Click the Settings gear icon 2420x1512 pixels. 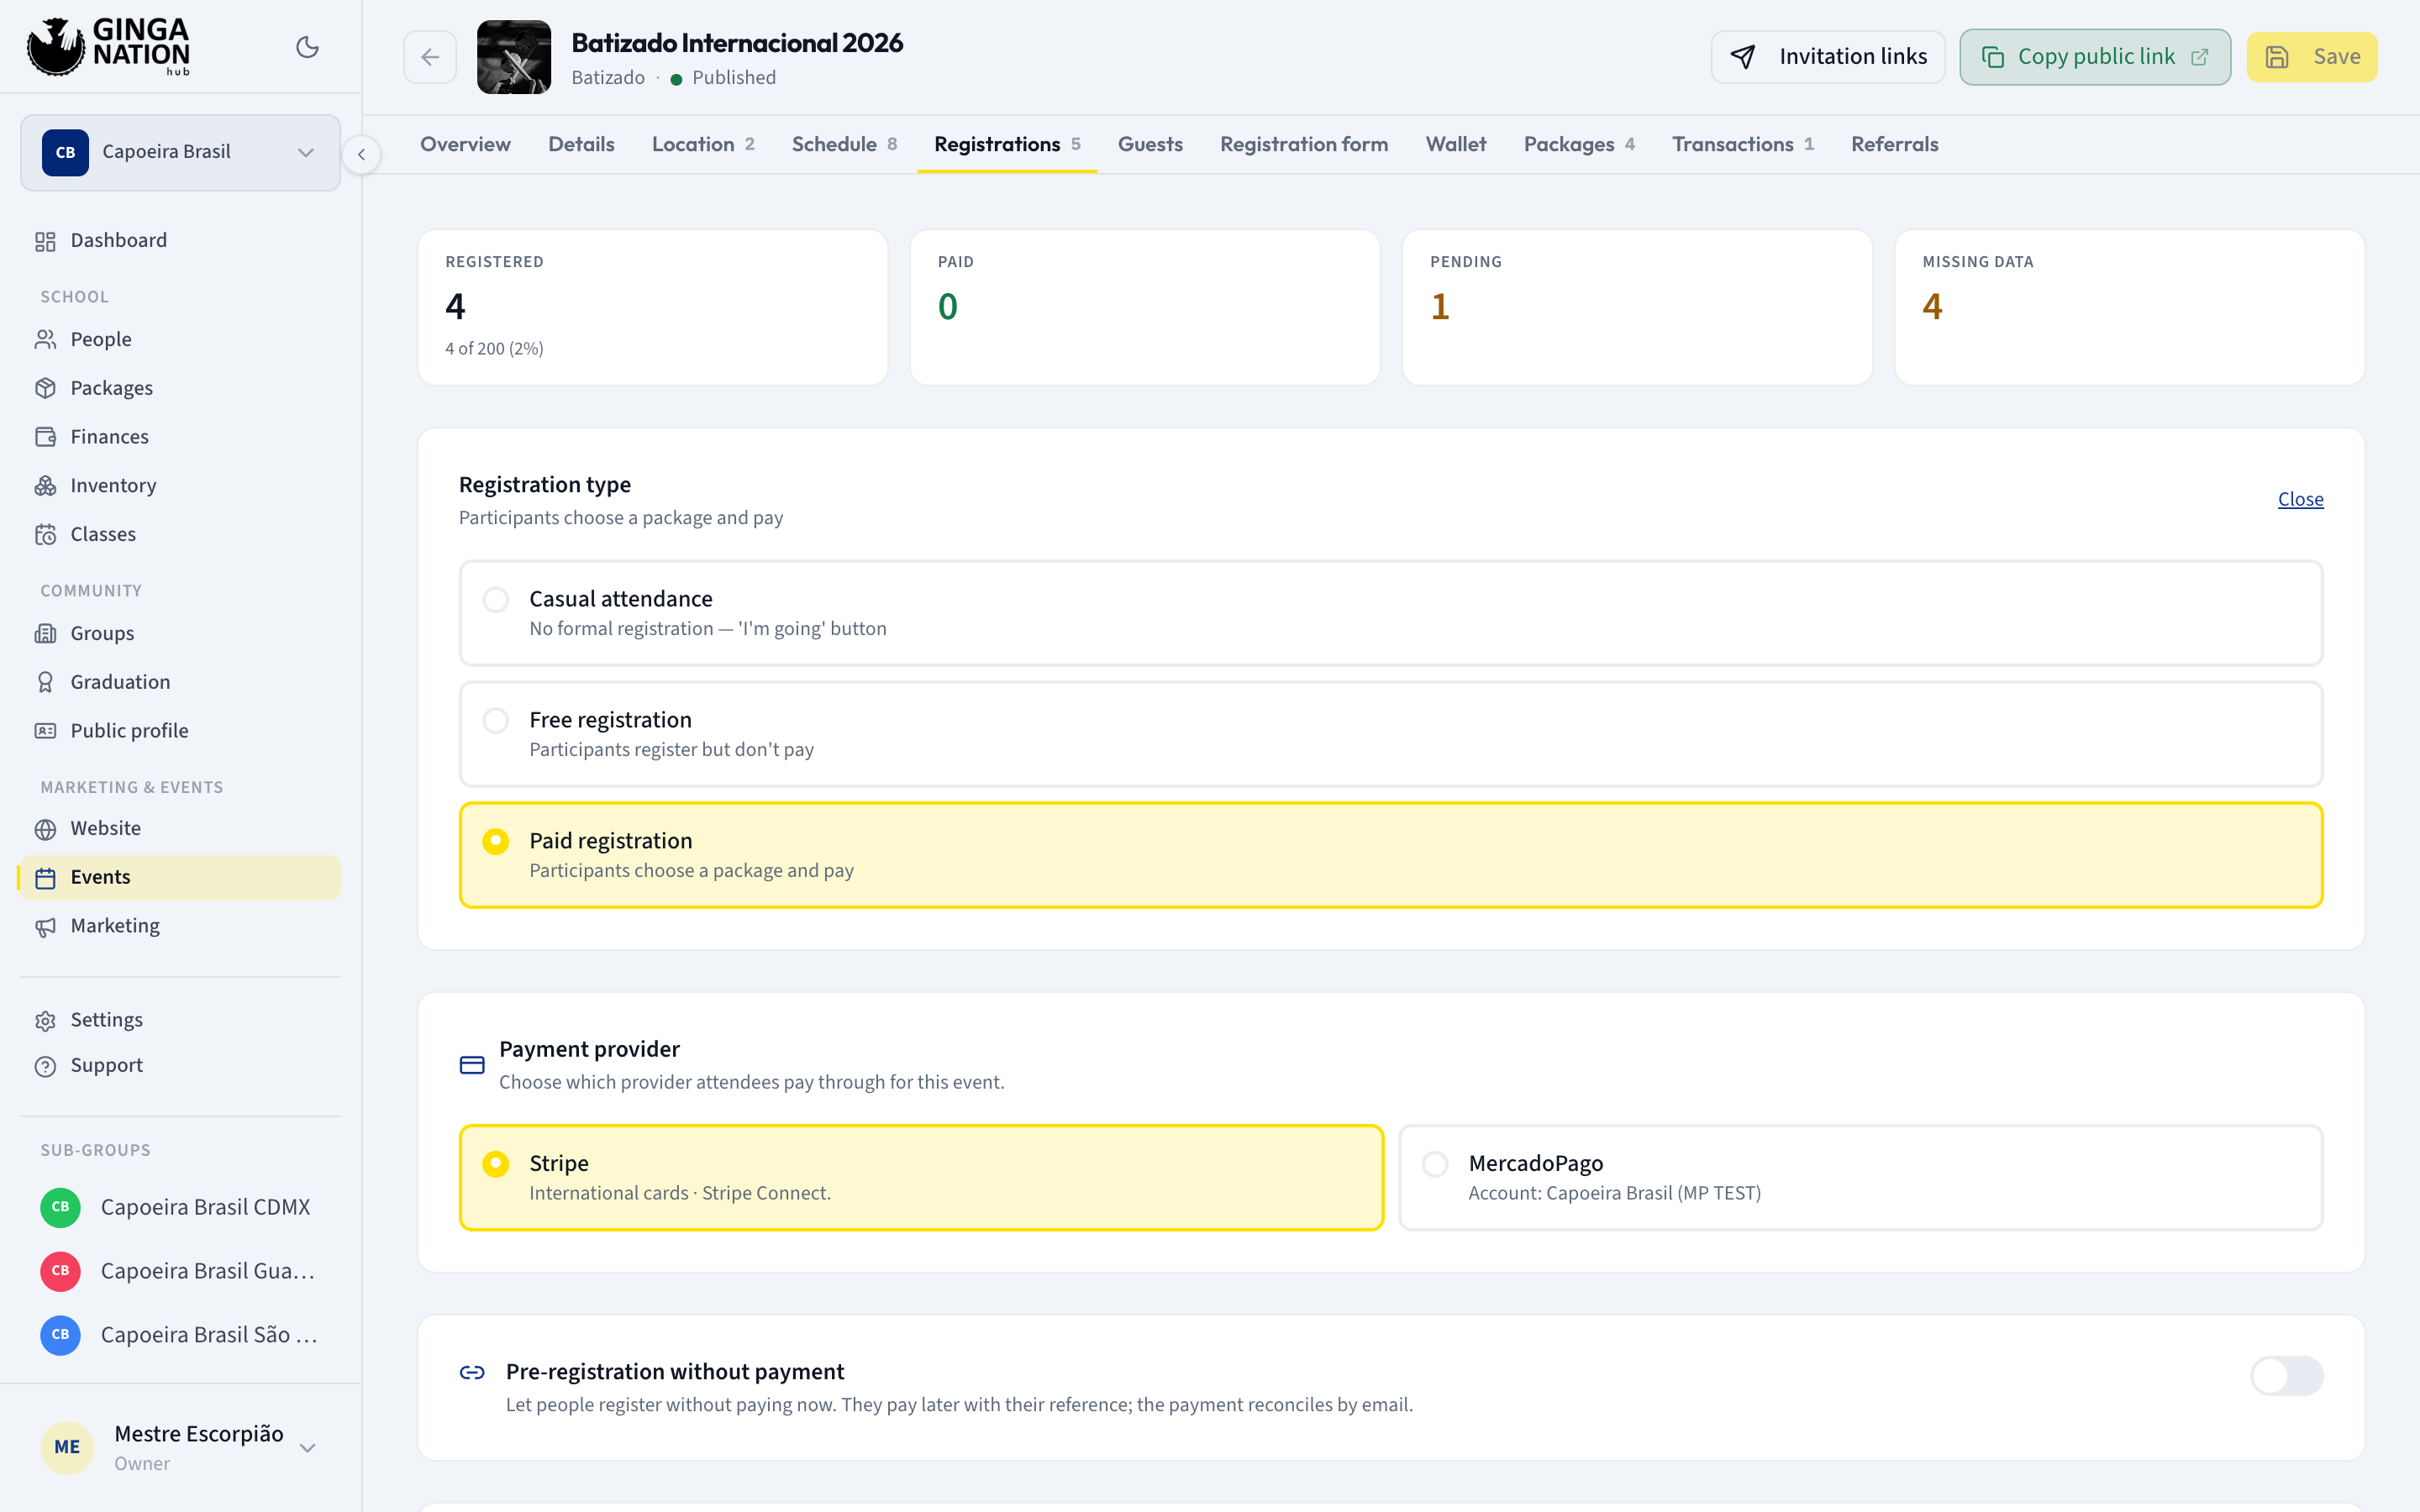tap(45, 1020)
